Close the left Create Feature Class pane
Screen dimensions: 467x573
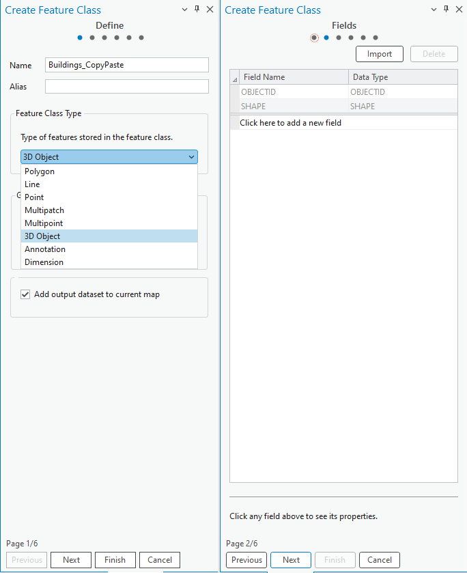pos(210,10)
